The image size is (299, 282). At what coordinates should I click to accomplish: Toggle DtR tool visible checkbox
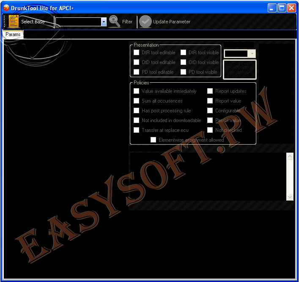183,53
